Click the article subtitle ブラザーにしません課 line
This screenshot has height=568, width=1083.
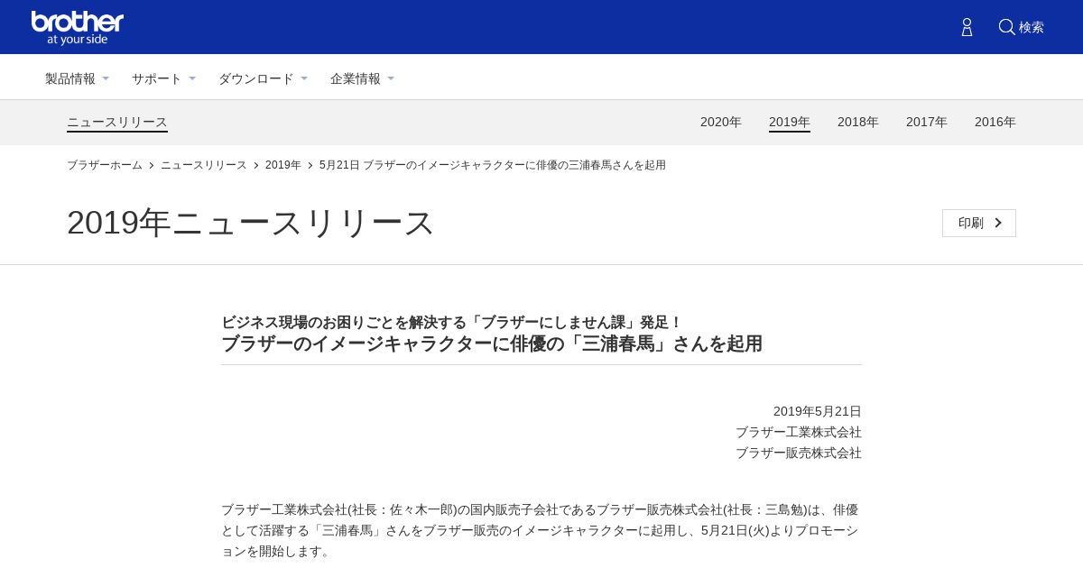tap(452, 322)
